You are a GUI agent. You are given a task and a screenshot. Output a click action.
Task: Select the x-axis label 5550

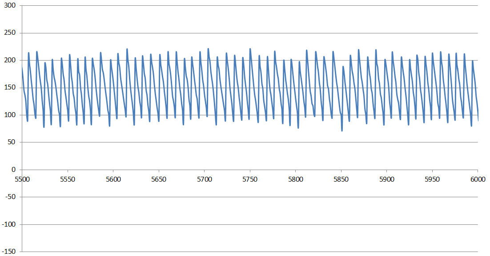[x=68, y=179]
